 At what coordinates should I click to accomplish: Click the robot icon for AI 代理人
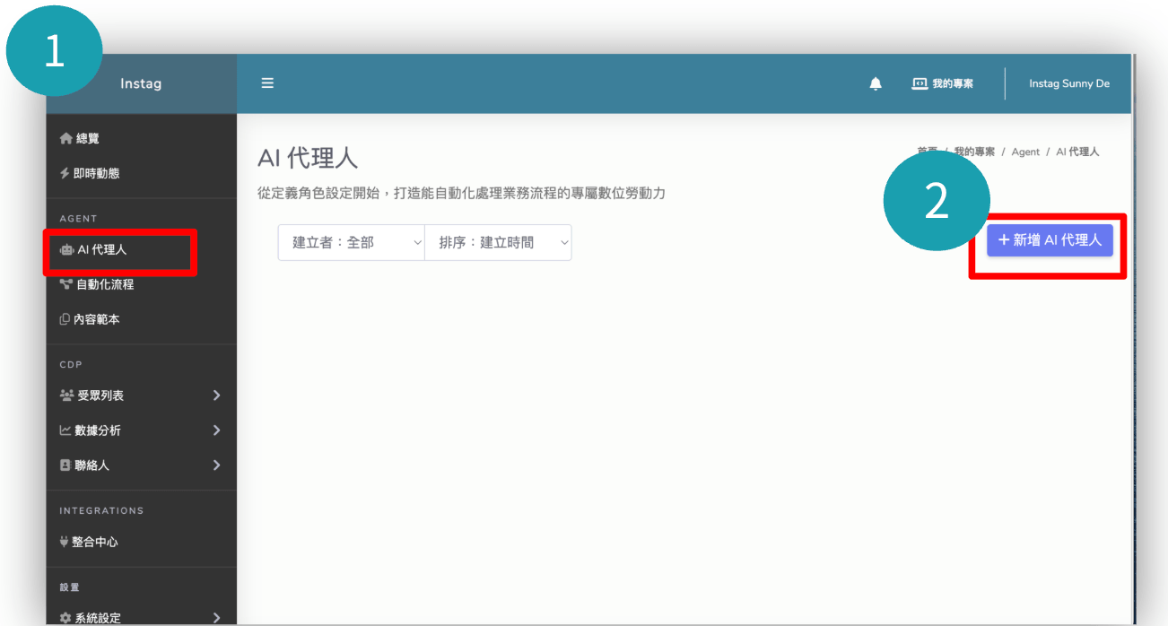[x=66, y=250]
